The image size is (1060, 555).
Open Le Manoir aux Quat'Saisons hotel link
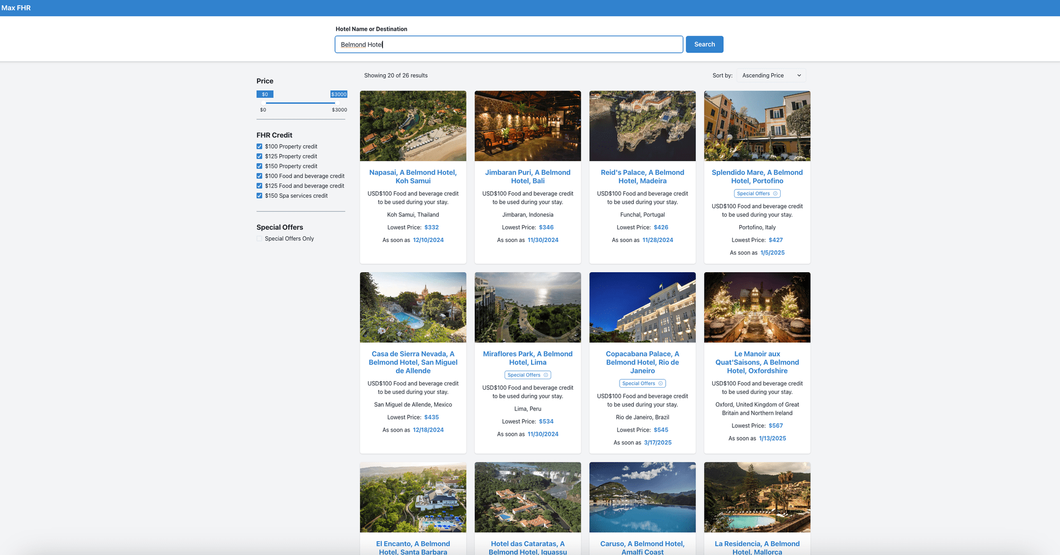(x=757, y=363)
